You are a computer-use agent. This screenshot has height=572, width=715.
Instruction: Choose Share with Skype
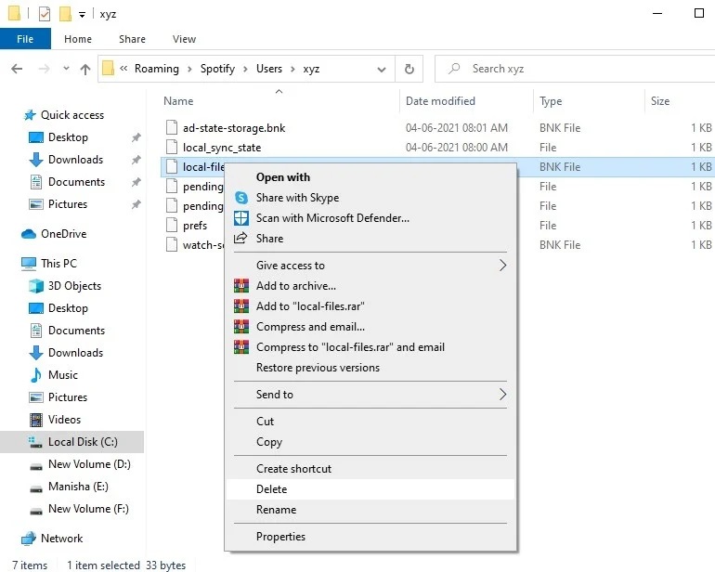click(297, 198)
